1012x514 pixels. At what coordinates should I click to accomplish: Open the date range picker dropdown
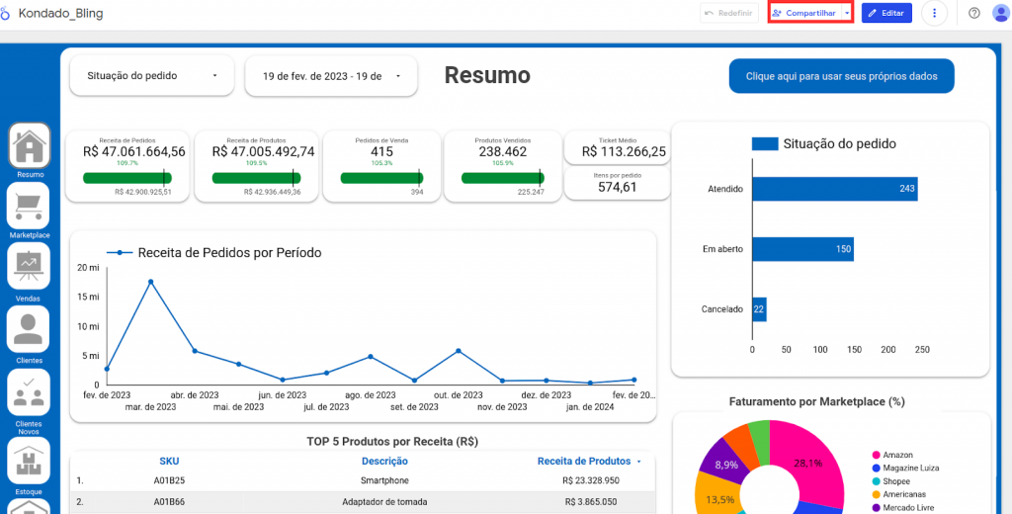[331, 75]
